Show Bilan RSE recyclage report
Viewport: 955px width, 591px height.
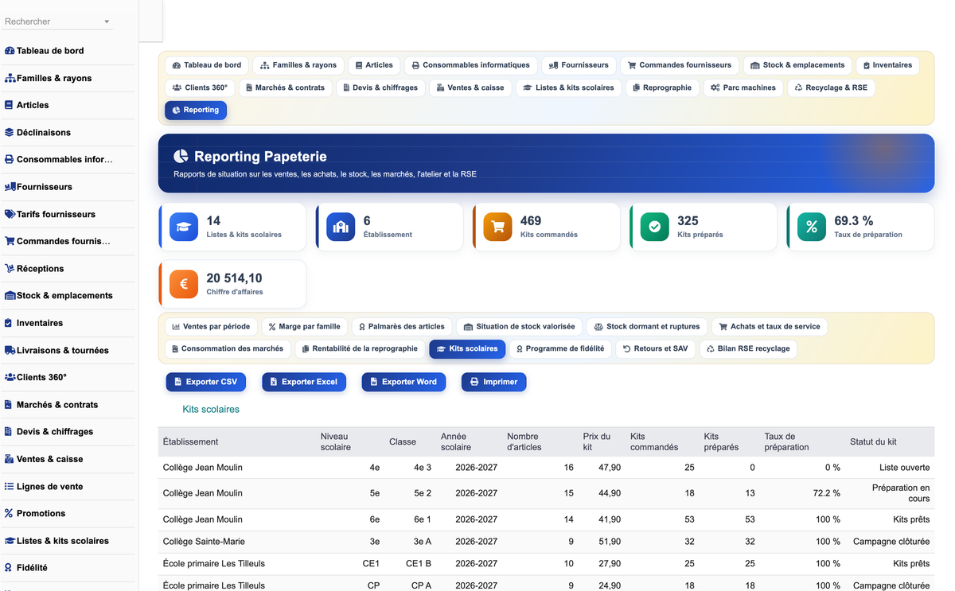click(748, 348)
